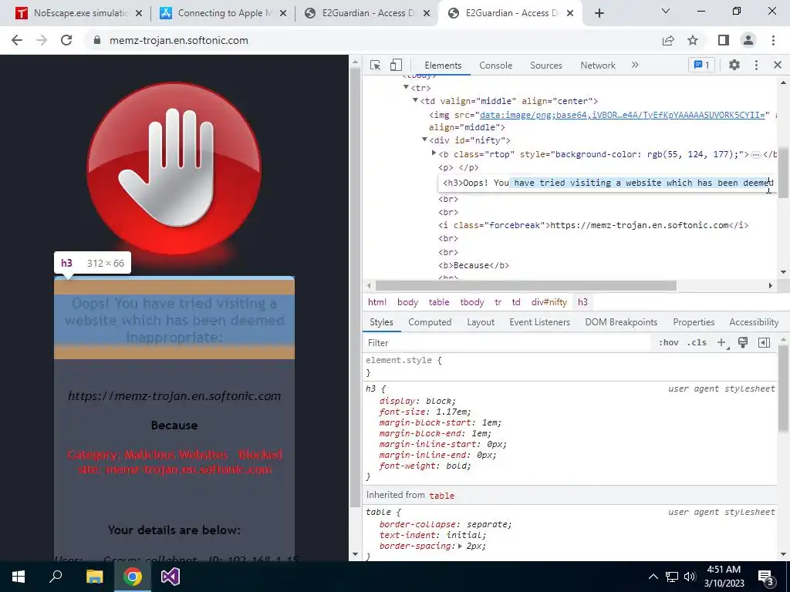Toggle the rendering emulation paintbrush icon
The image size is (790, 592).
click(743, 342)
